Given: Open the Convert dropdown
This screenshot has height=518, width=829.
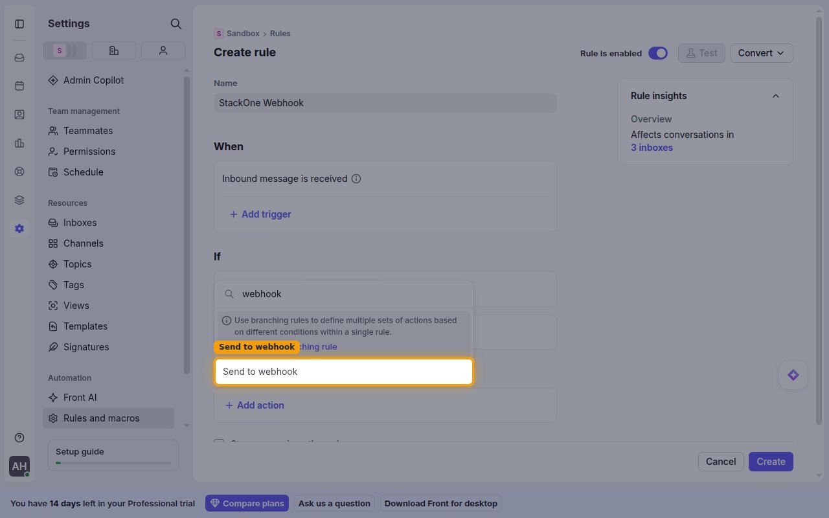Looking at the screenshot, I should point(762,53).
